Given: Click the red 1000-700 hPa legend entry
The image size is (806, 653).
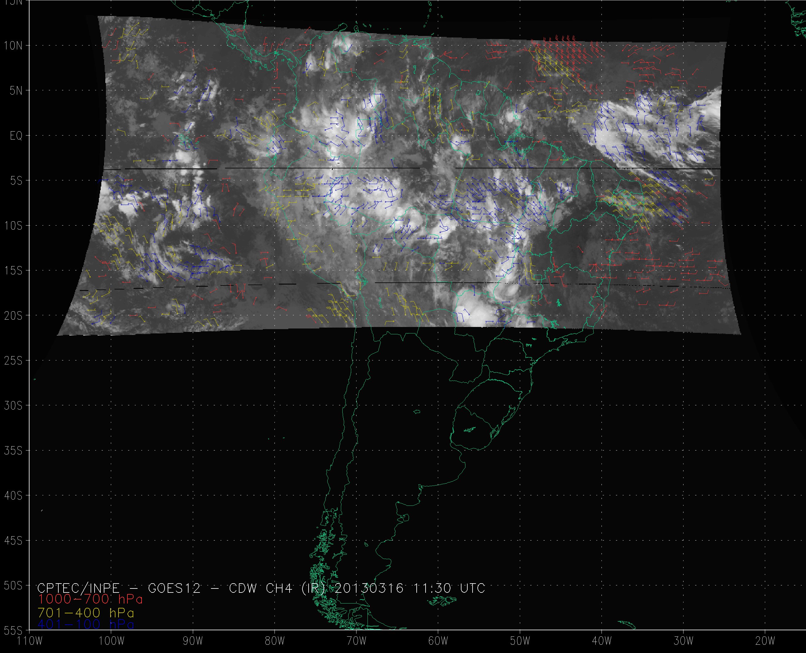Looking at the screenshot, I should point(90,599).
